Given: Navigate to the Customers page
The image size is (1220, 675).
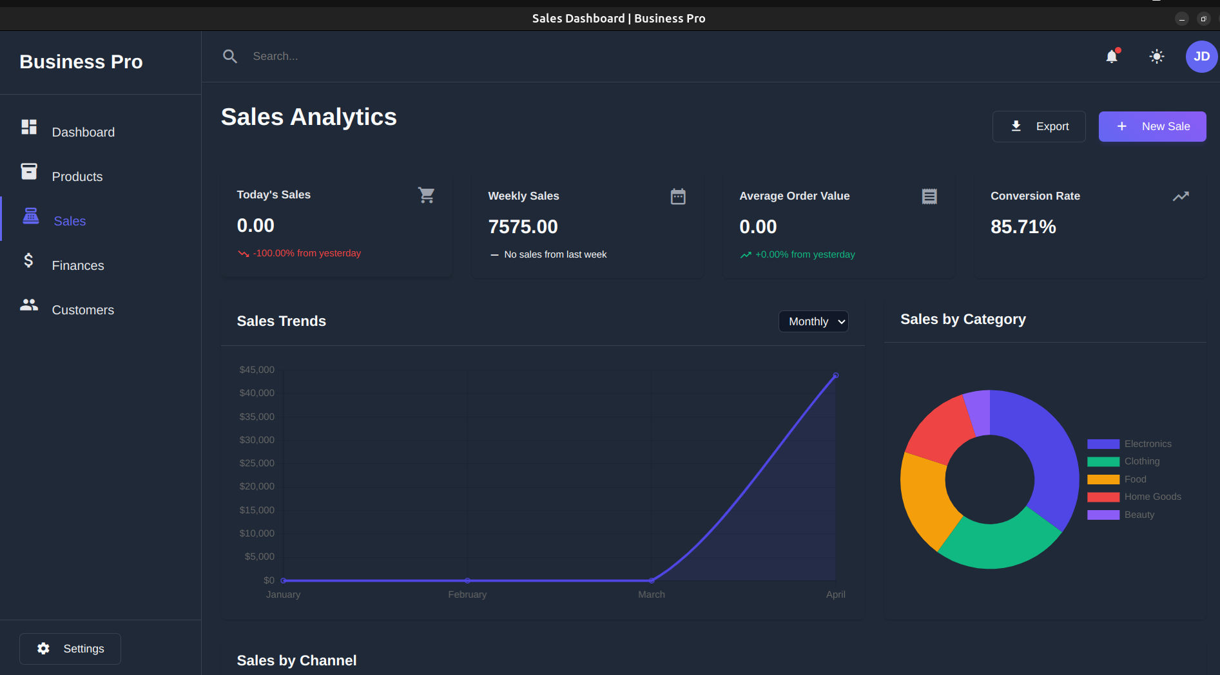Looking at the screenshot, I should click(x=82, y=310).
